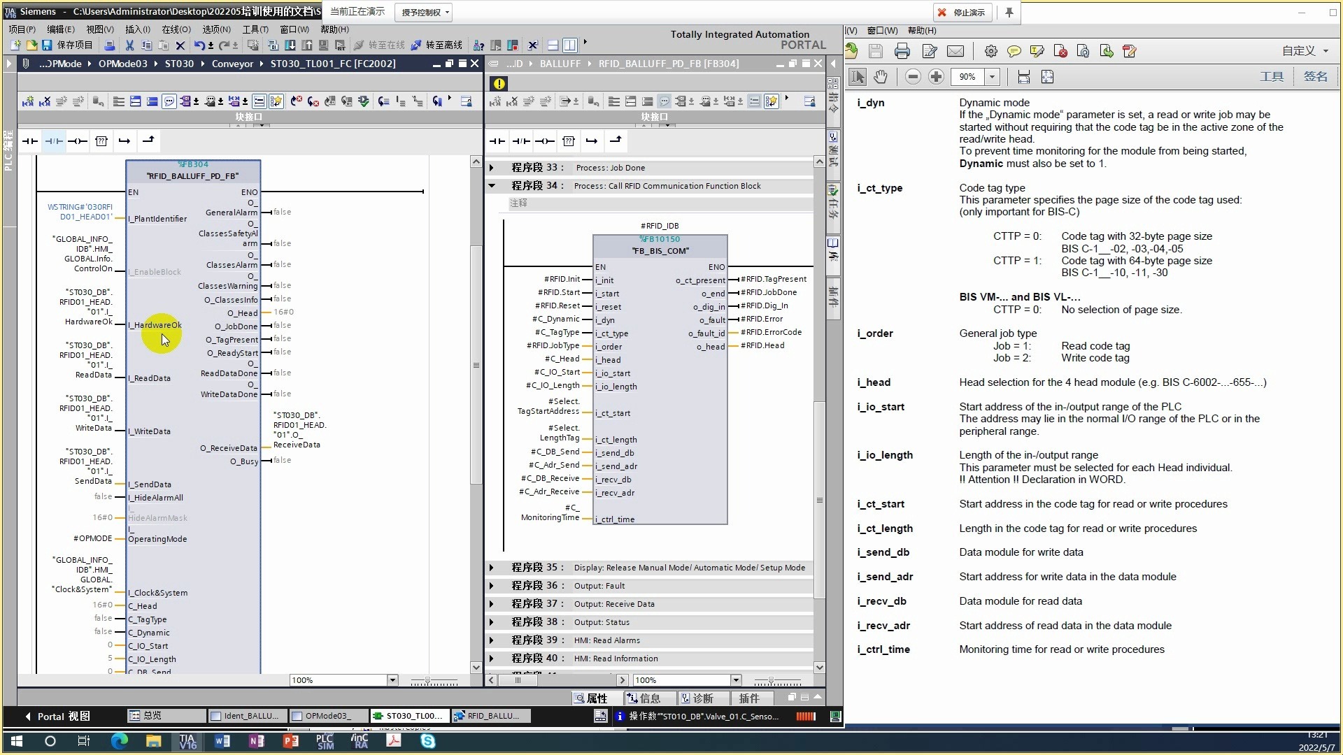Toggle the PDF text selection tool

(x=858, y=77)
